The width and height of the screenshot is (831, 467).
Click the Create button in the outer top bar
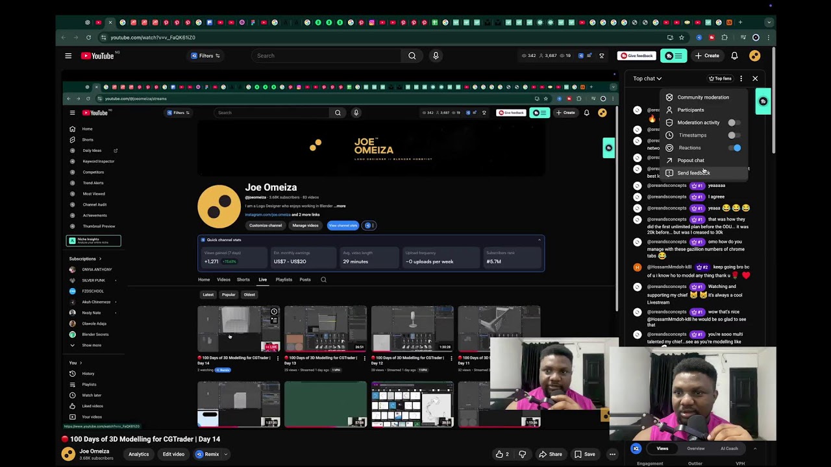coord(707,56)
